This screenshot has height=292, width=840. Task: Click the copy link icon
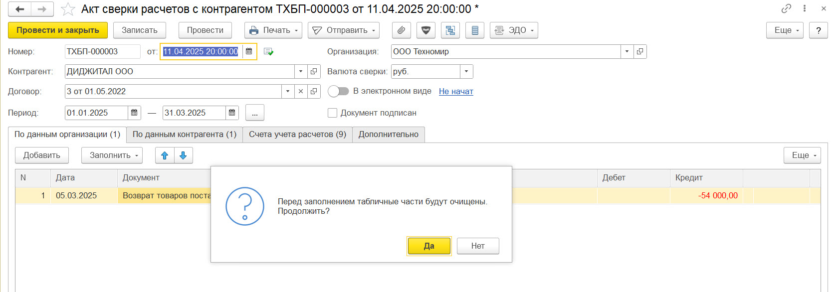pos(786,8)
